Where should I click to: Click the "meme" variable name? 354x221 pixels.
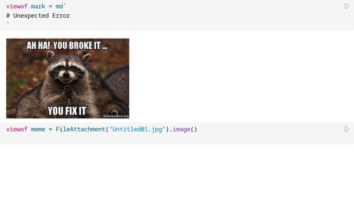pyautogui.click(x=38, y=129)
